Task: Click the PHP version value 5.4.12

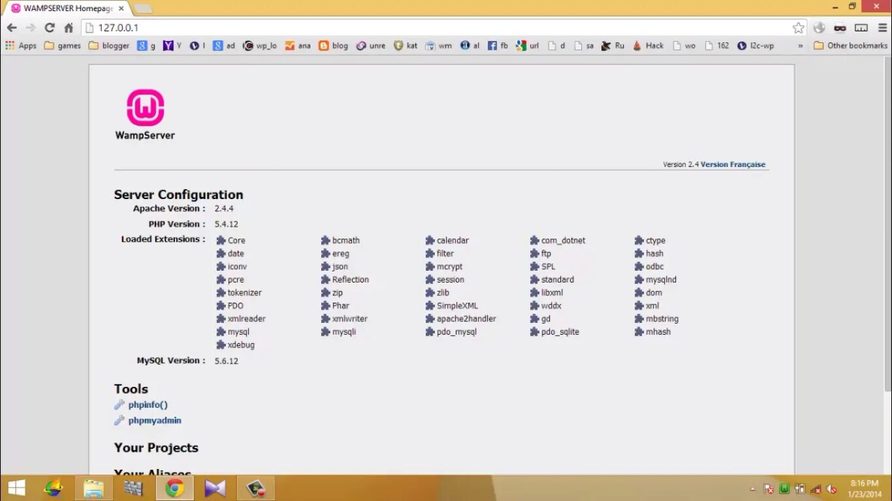Action: click(x=226, y=224)
